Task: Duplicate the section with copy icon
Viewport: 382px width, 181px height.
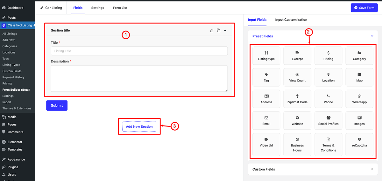Action: tap(218, 30)
